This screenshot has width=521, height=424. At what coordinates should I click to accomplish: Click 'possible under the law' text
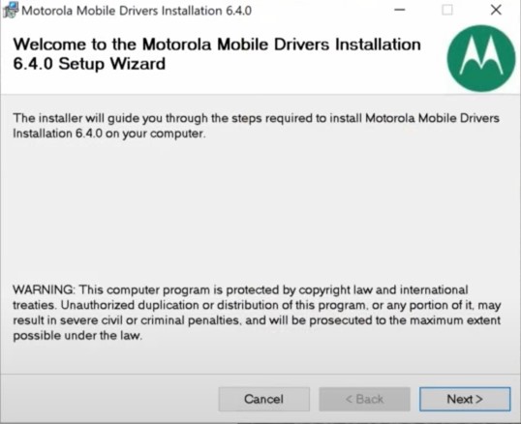pyautogui.click(x=77, y=336)
